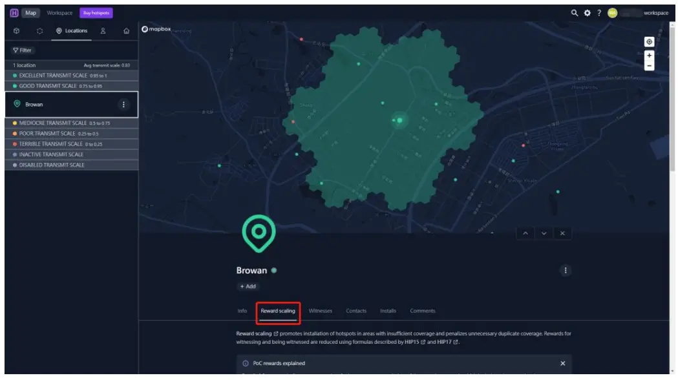Open the Witnesses tab
The image size is (678, 380).
(321, 311)
